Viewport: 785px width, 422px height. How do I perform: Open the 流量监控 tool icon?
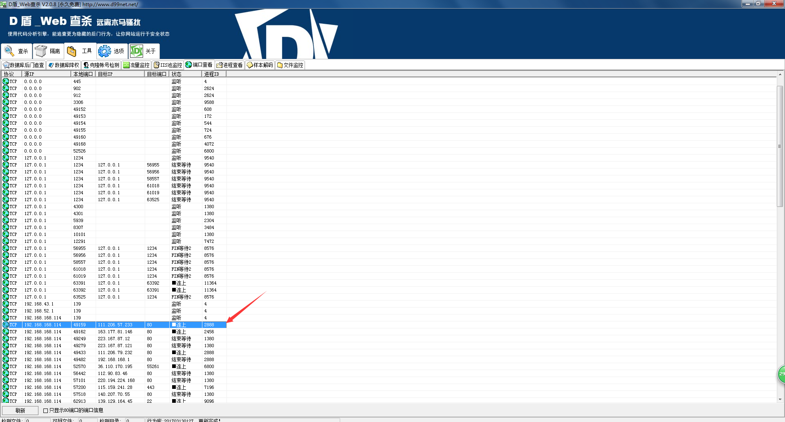(x=126, y=65)
